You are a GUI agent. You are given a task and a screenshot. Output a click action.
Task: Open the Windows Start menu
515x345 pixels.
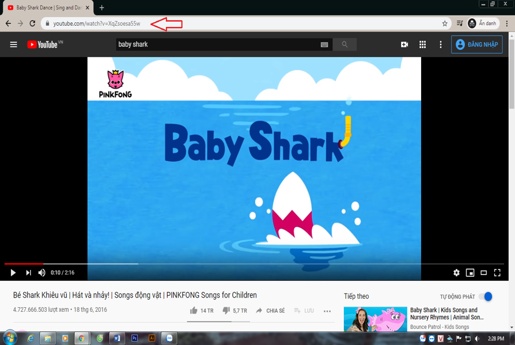[10, 338]
